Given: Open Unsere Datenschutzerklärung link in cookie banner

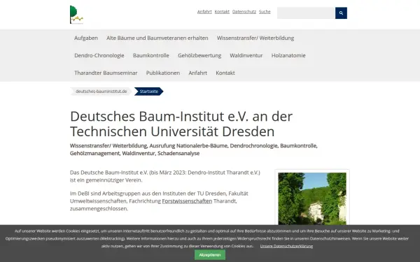Looking at the screenshot, I should (286, 246).
